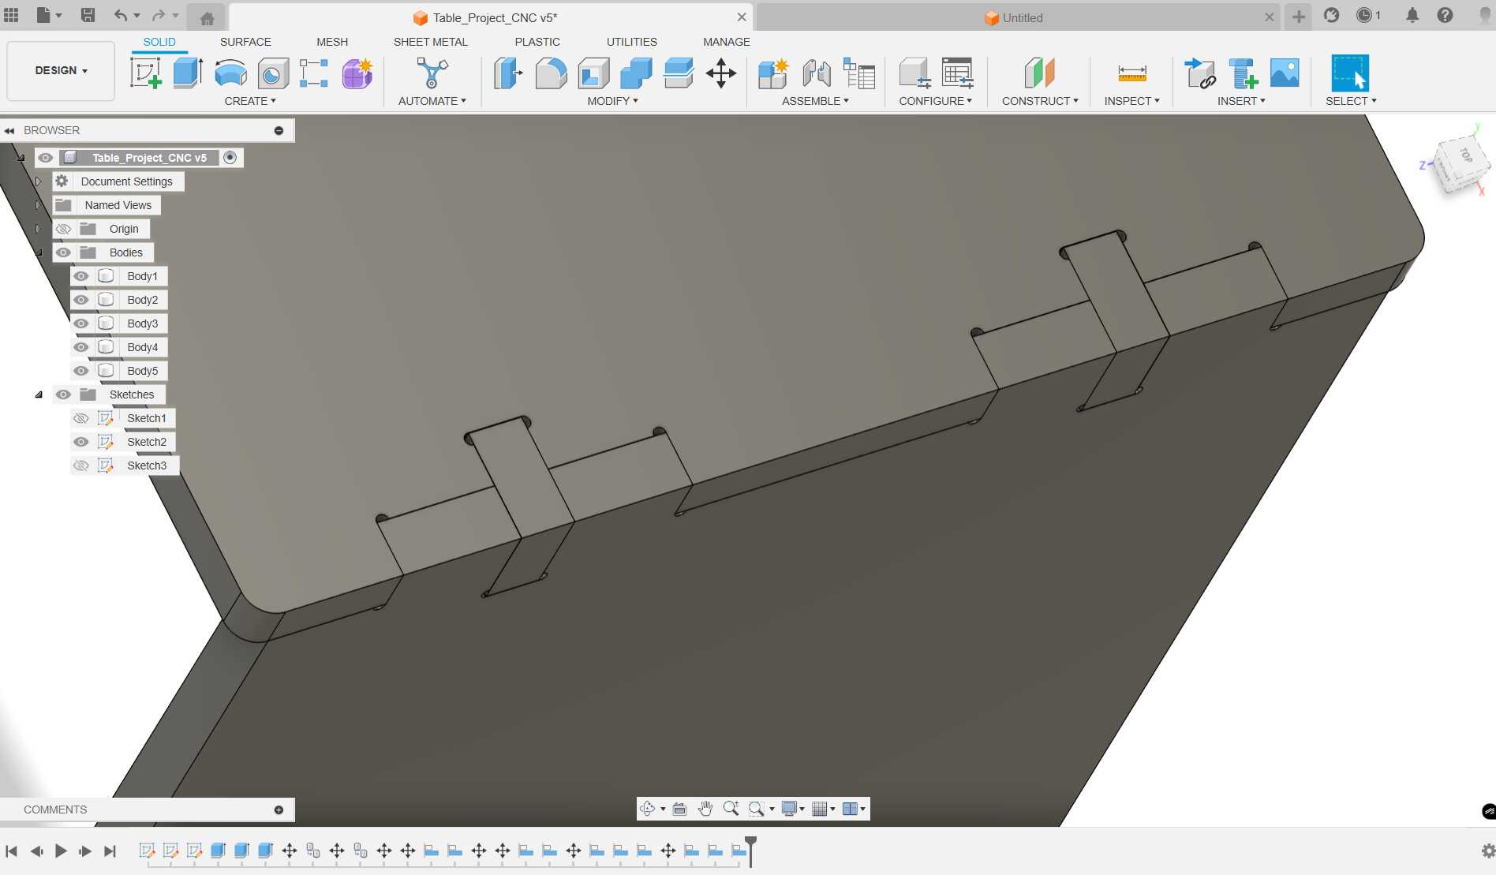
Task: Open the ASSEMBLE dropdown menu
Action: 816,101
